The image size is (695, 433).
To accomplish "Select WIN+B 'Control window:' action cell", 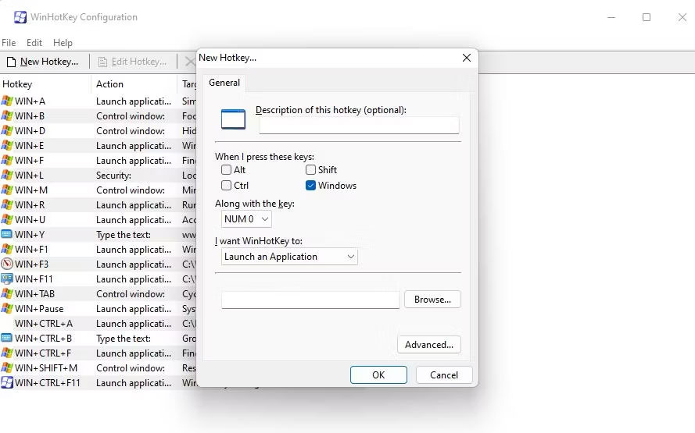I will 131,116.
